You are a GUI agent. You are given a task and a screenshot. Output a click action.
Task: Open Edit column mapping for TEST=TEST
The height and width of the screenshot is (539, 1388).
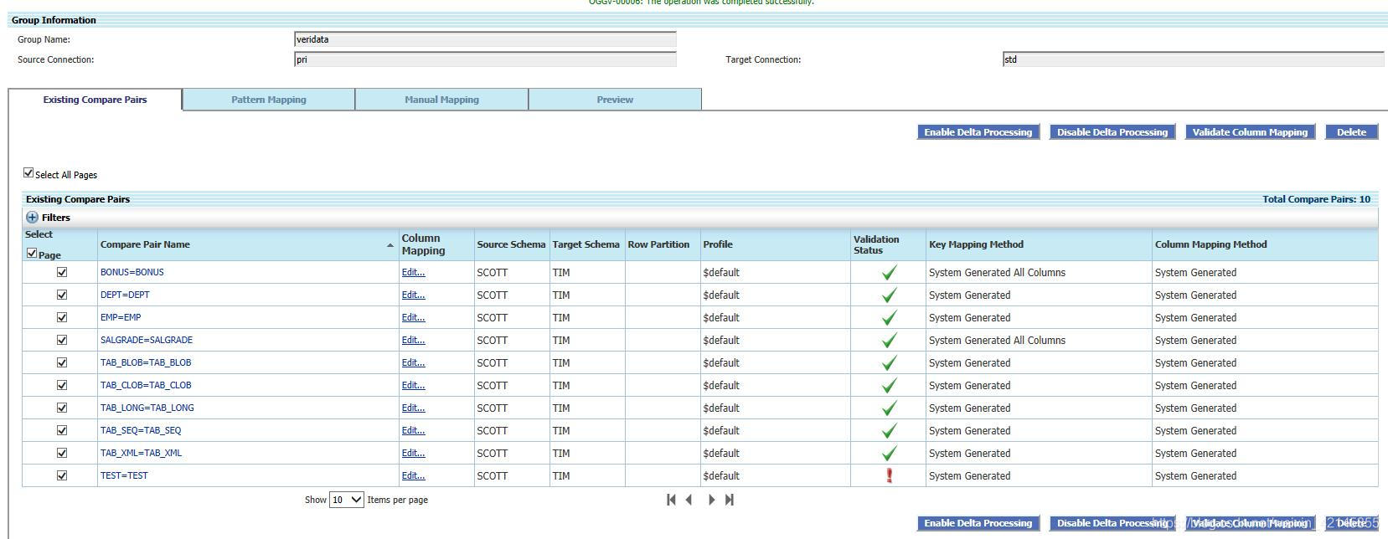coord(413,475)
